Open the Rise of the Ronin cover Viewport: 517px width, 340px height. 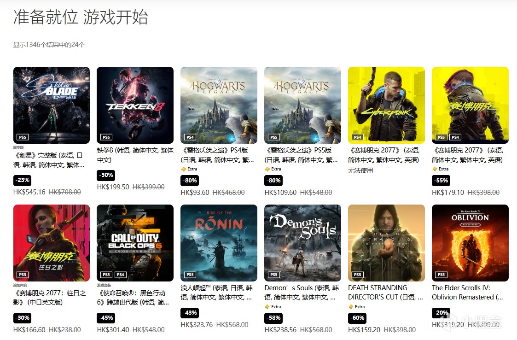[x=219, y=243]
